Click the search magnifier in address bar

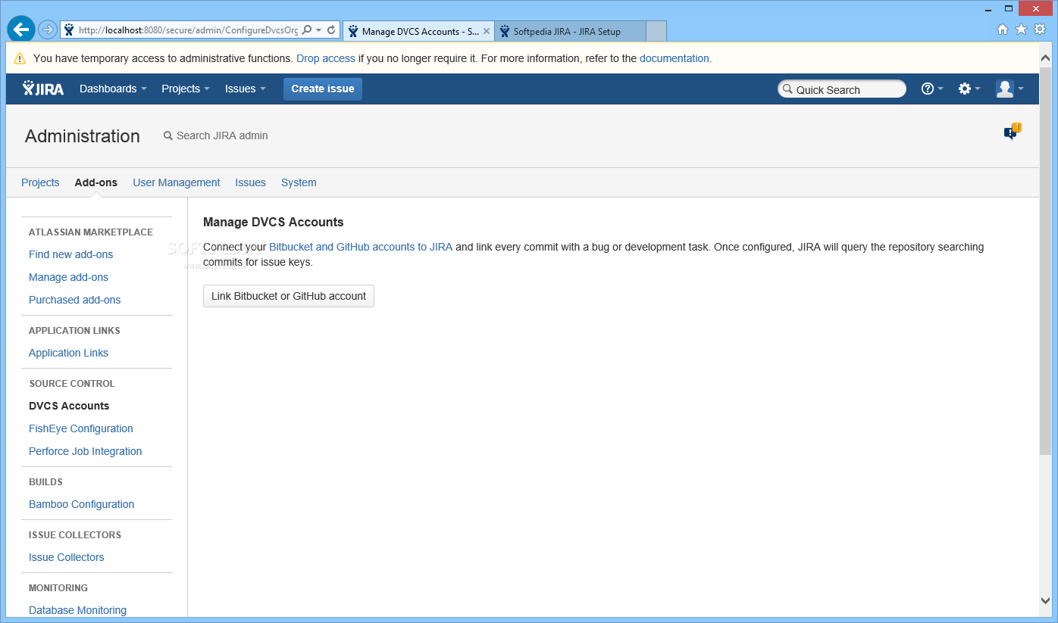coord(307,30)
